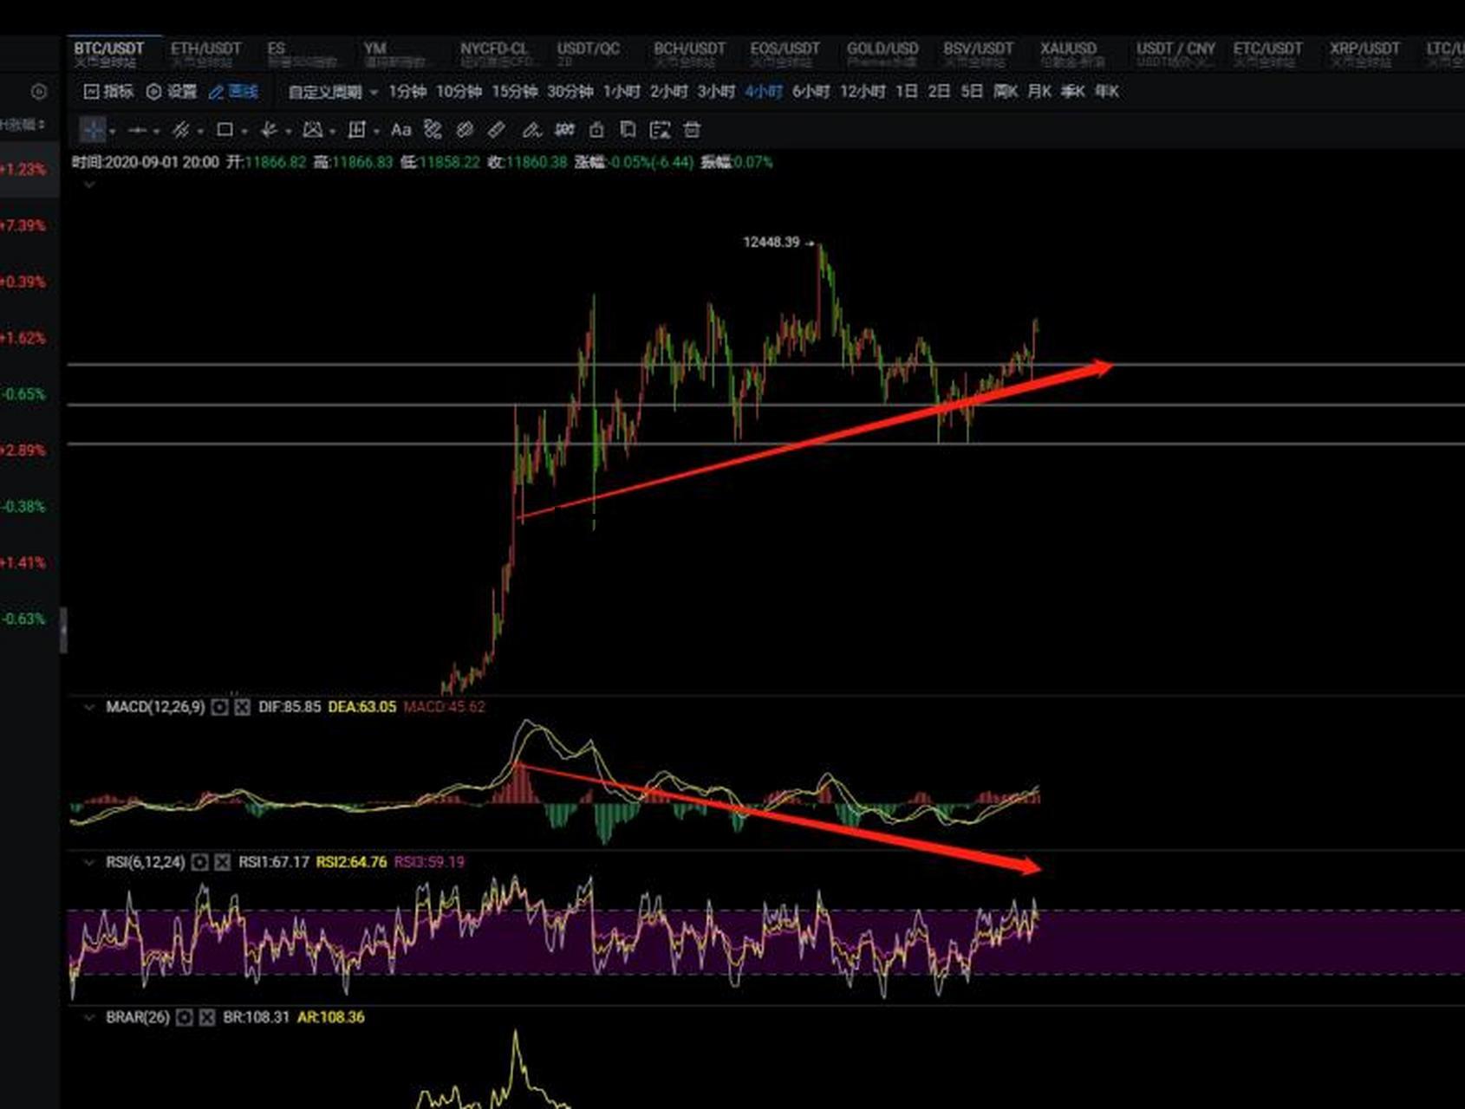Collapse the MACD indicator panel chevron
Viewport: 1465px width, 1109px height.
click(x=88, y=707)
